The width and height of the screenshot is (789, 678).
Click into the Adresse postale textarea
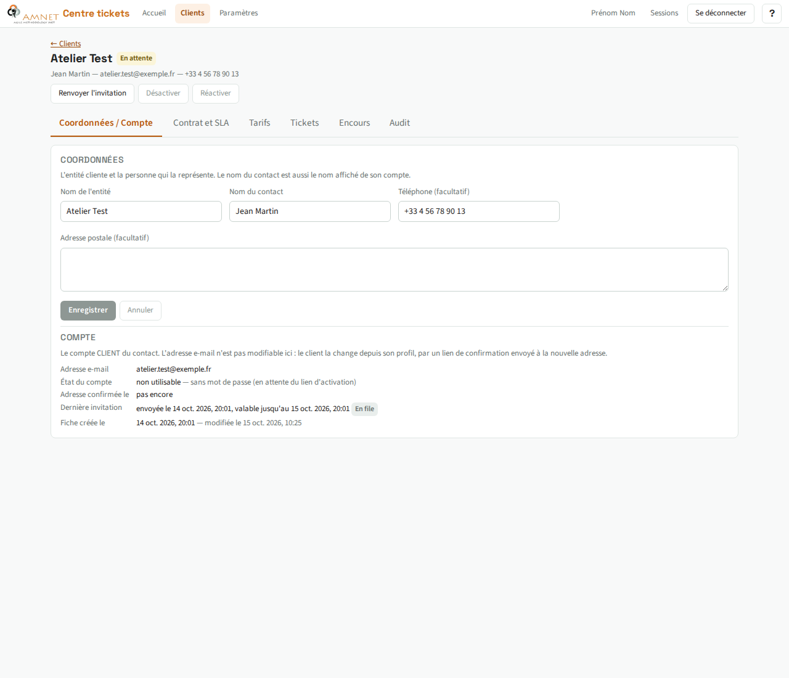pos(394,269)
